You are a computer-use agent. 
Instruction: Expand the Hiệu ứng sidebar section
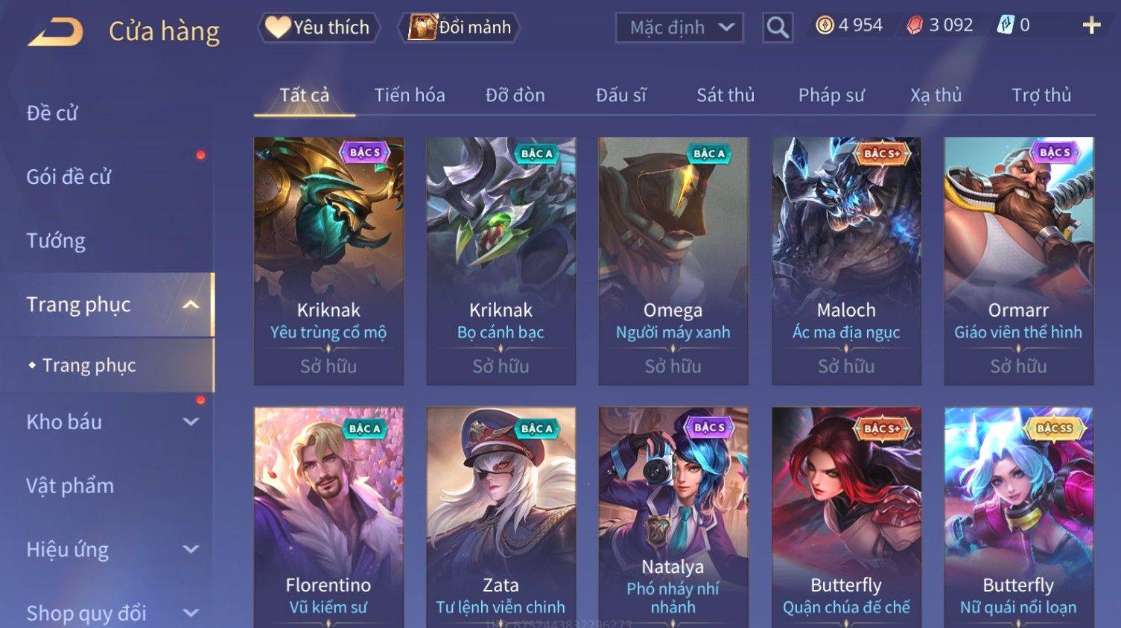point(191,550)
